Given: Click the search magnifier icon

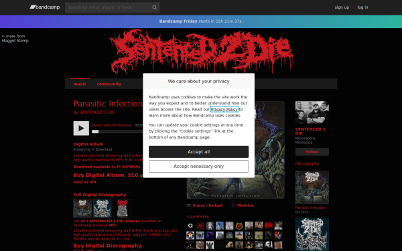Looking at the screenshot, I should 154,7.
